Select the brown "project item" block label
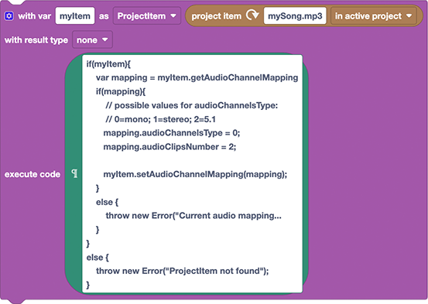Image resolution: width=428 pixels, height=304 pixels. tap(216, 16)
